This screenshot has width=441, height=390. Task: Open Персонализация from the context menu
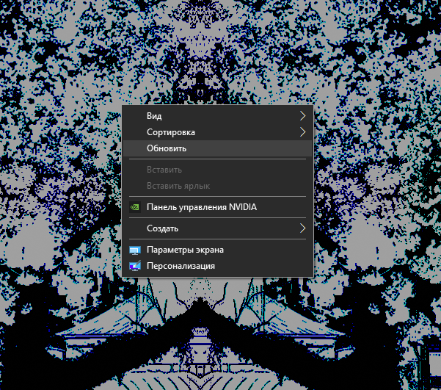pos(217,266)
